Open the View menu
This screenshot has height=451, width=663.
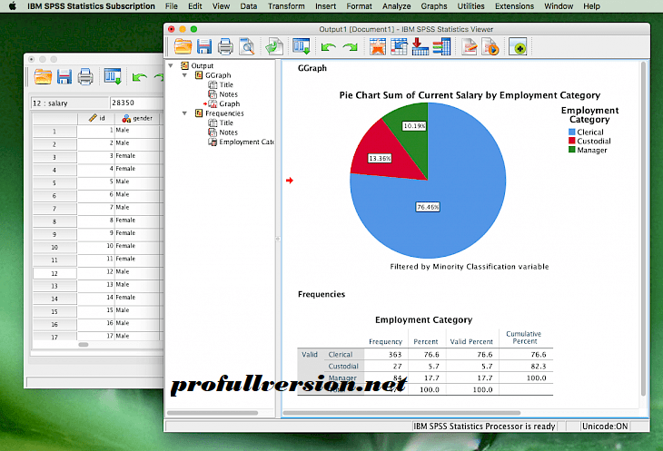[221, 6]
